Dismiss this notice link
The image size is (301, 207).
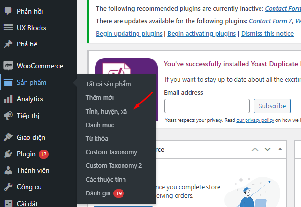coord(267,33)
